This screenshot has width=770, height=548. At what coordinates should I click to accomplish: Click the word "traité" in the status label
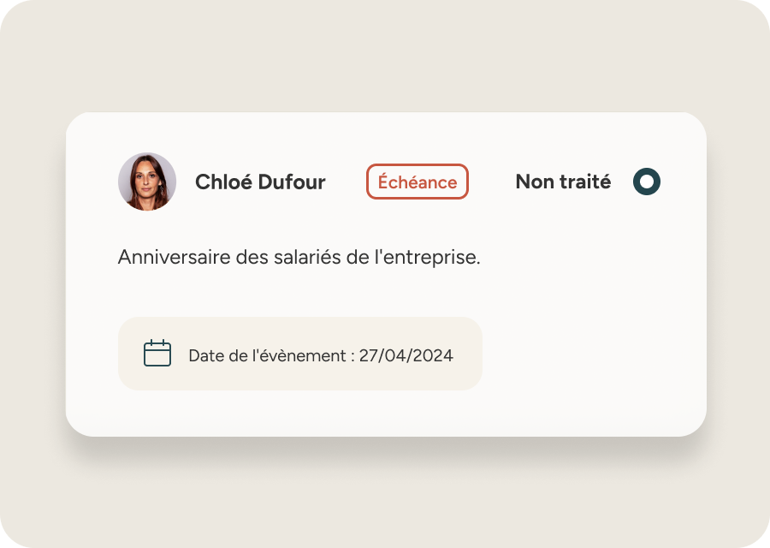click(x=585, y=182)
